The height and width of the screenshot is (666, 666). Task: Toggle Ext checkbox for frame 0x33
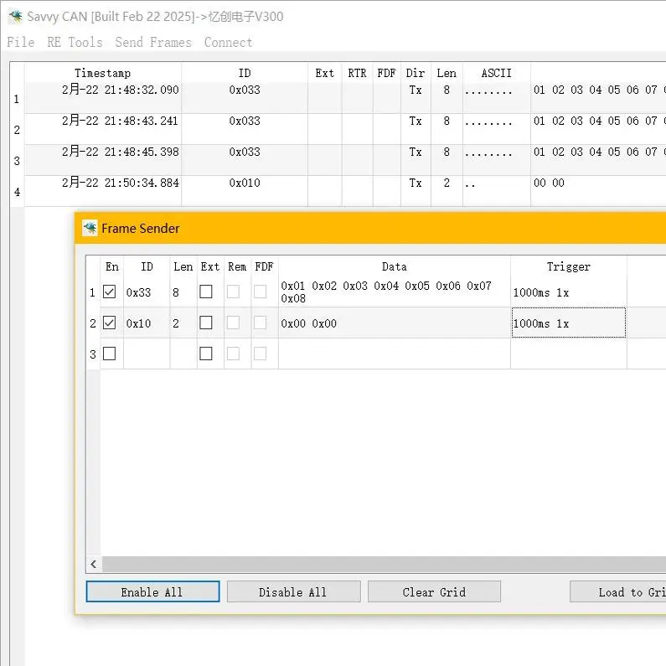(x=206, y=292)
